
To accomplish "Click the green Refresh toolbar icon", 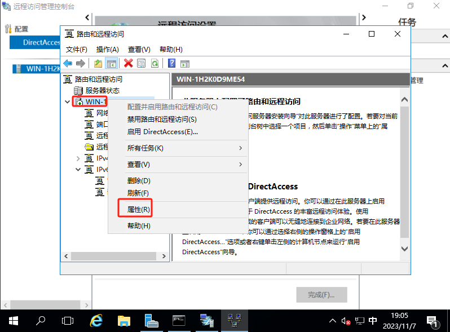I will point(155,64).
